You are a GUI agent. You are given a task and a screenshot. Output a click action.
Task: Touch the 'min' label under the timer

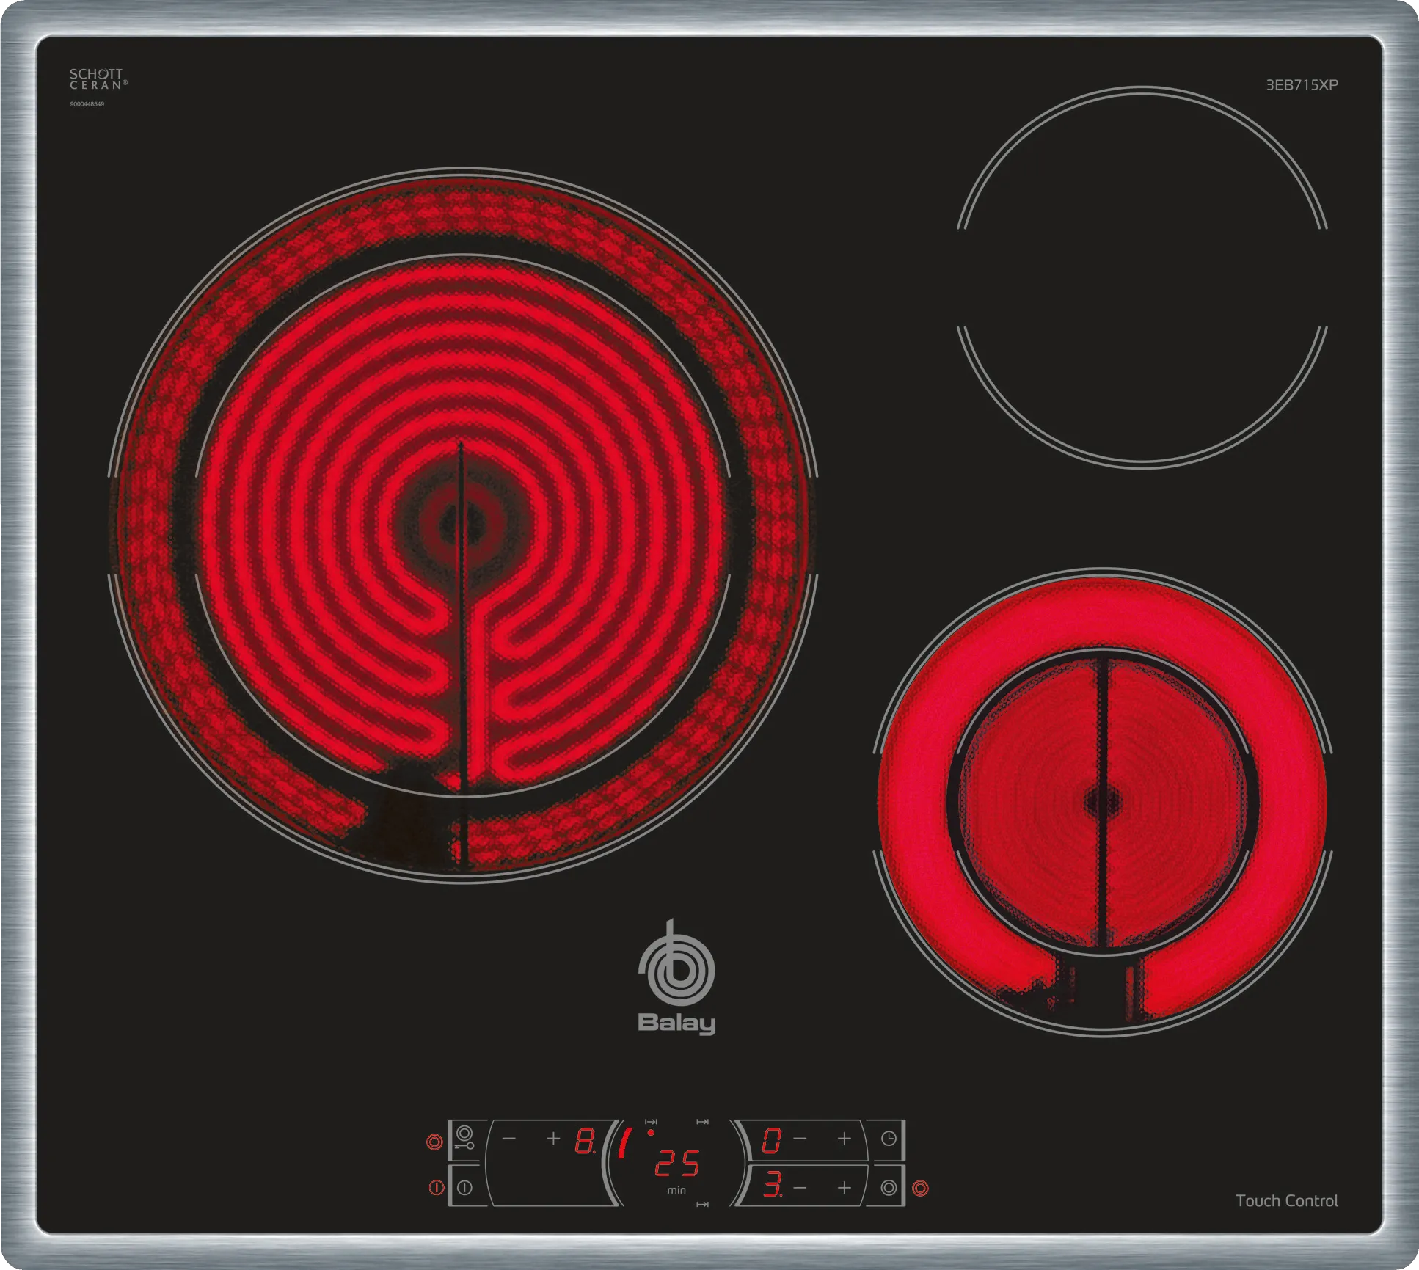pyautogui.click(x=676, y=1190)
